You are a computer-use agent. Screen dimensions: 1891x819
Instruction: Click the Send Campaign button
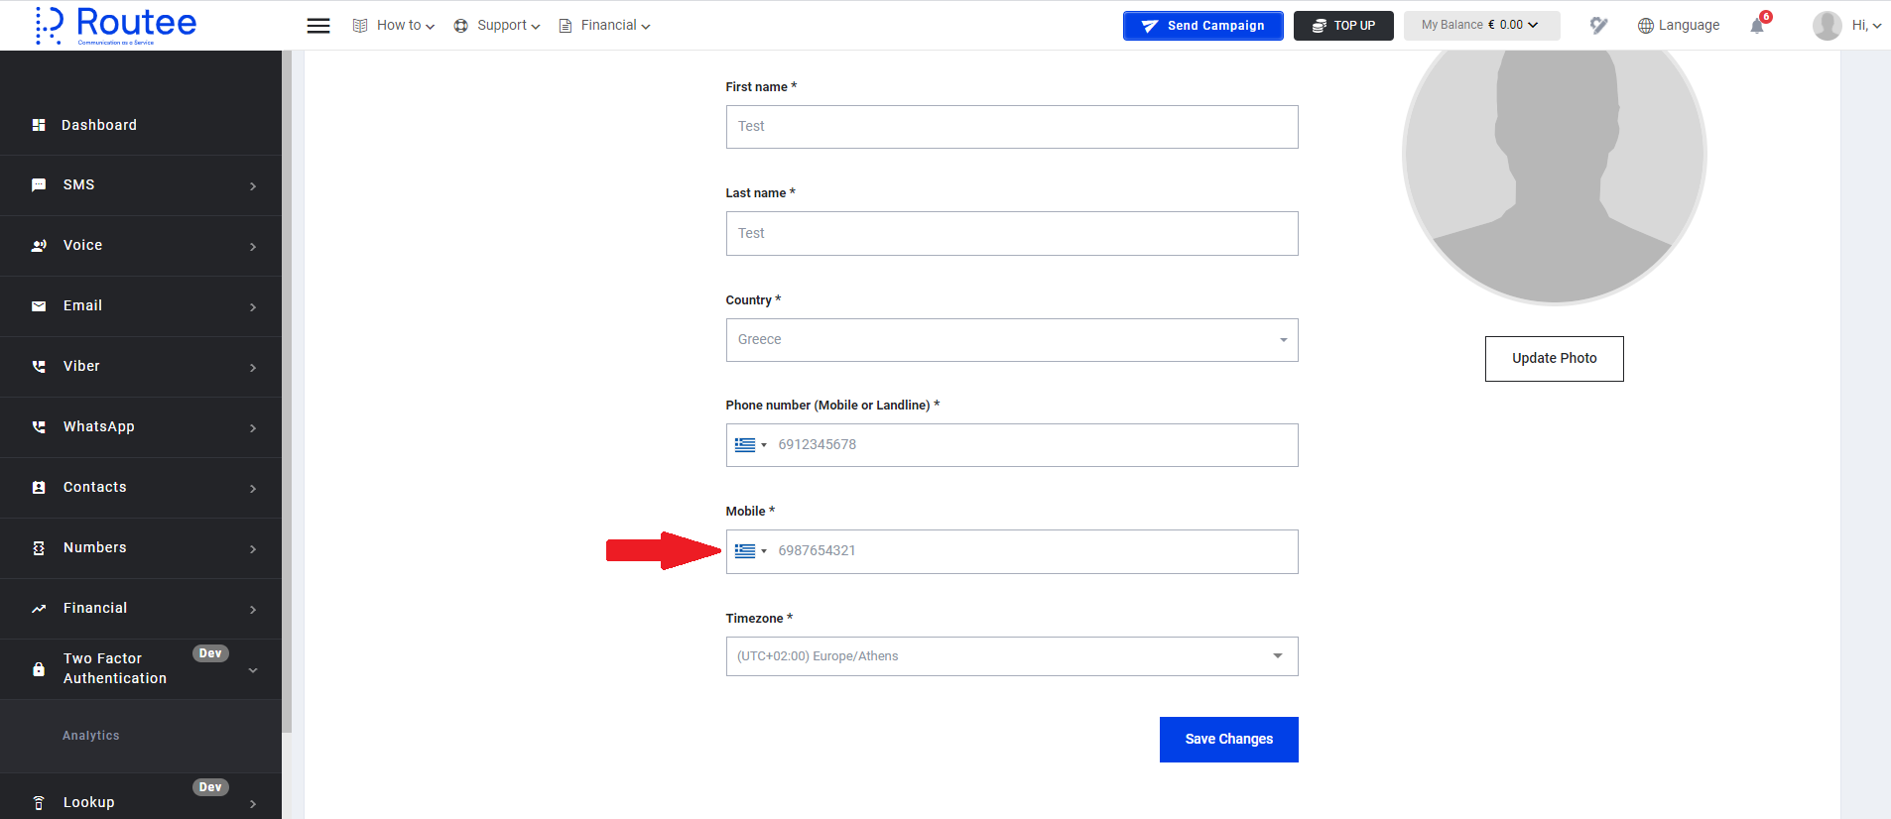(1202, 26)
